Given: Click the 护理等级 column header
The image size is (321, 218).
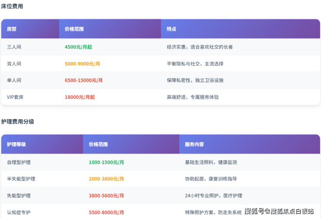Looking at the screenshot, I should point(16,144).
